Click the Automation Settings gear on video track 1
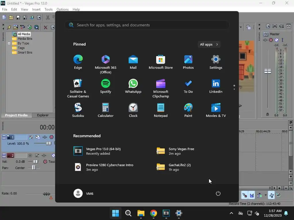Image resolution: width=294 pixels, height=220 pixels. (x=51, y=137)
